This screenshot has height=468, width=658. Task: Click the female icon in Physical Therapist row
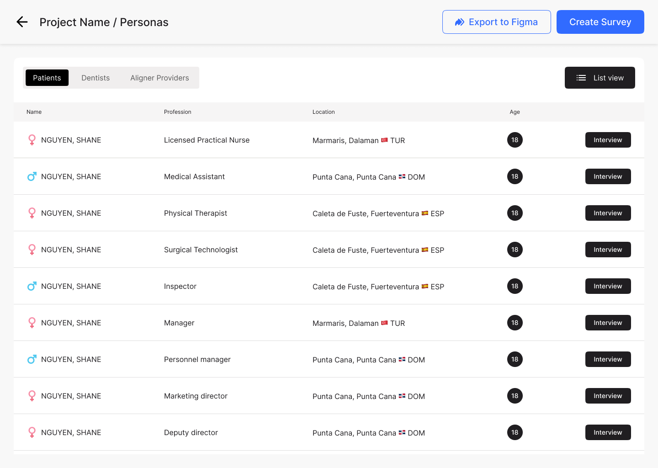(32, 213)
